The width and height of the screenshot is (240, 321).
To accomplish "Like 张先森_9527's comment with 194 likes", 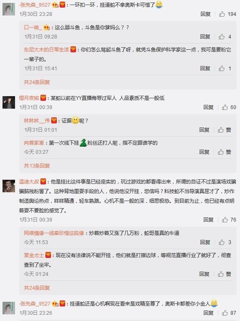I will pos(227,14).
